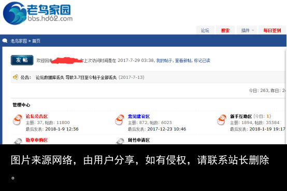Click the announcement speaker icon
287x191 pixels.
pos(16,77)
